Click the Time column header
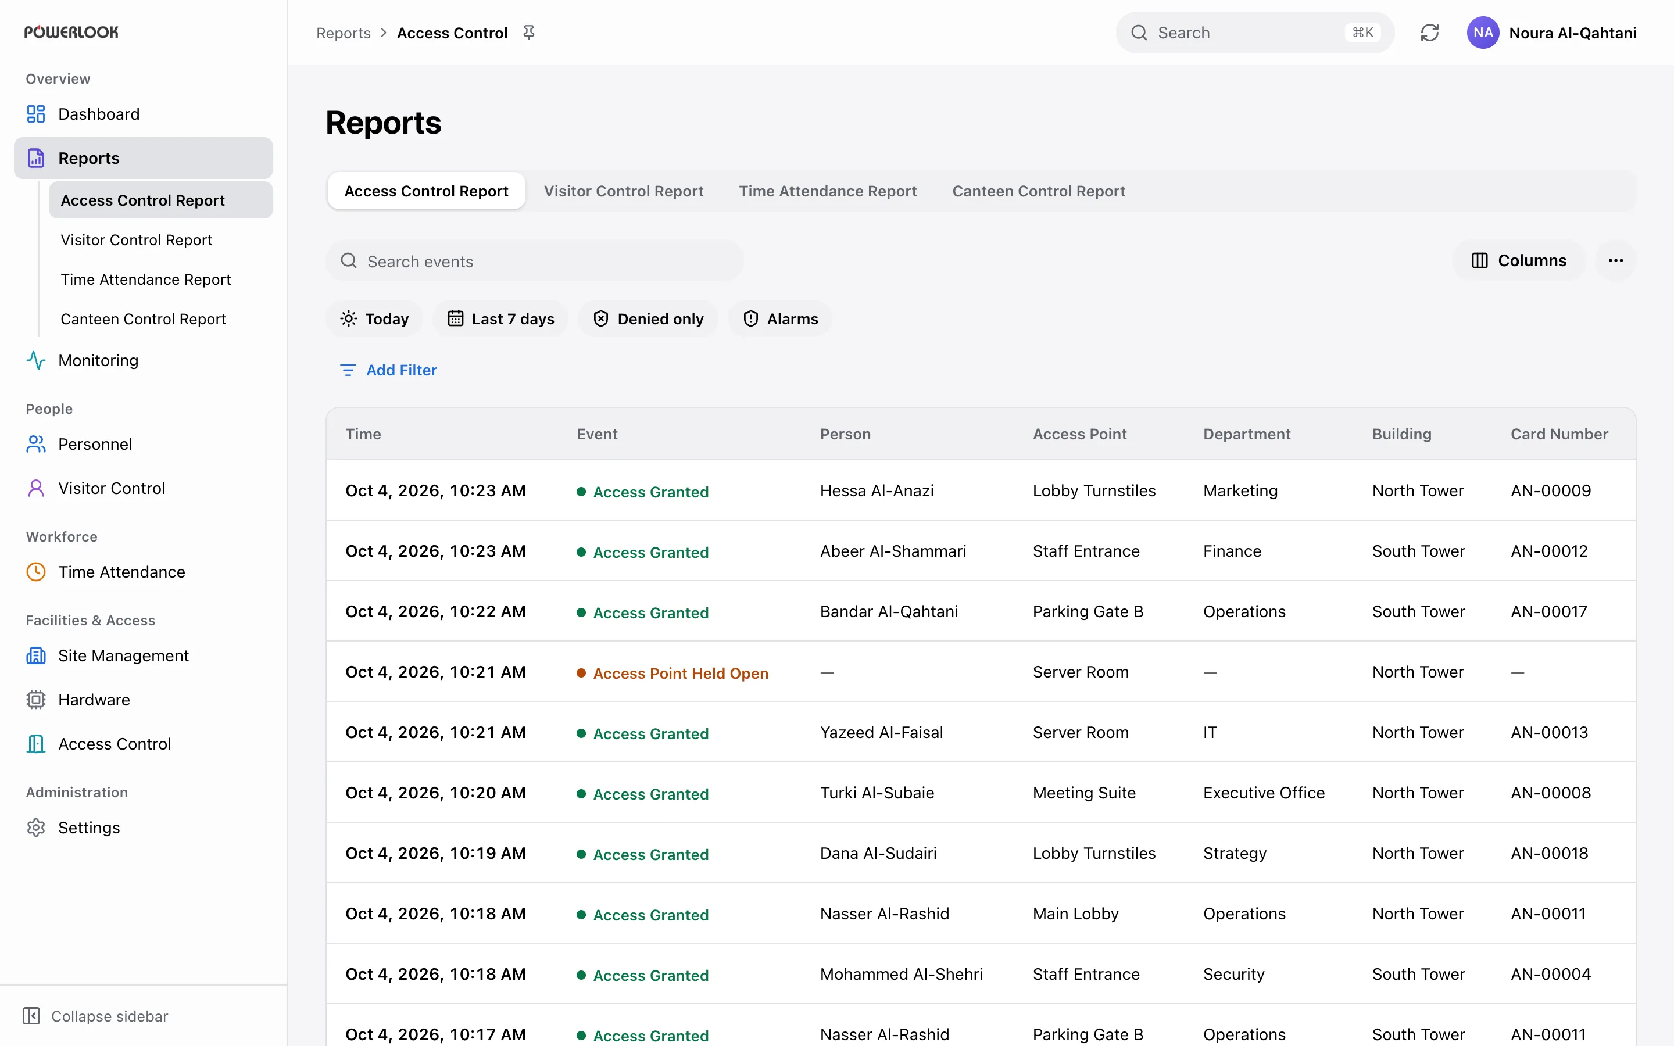The image size is (1674, 1046). pos(363,434)
